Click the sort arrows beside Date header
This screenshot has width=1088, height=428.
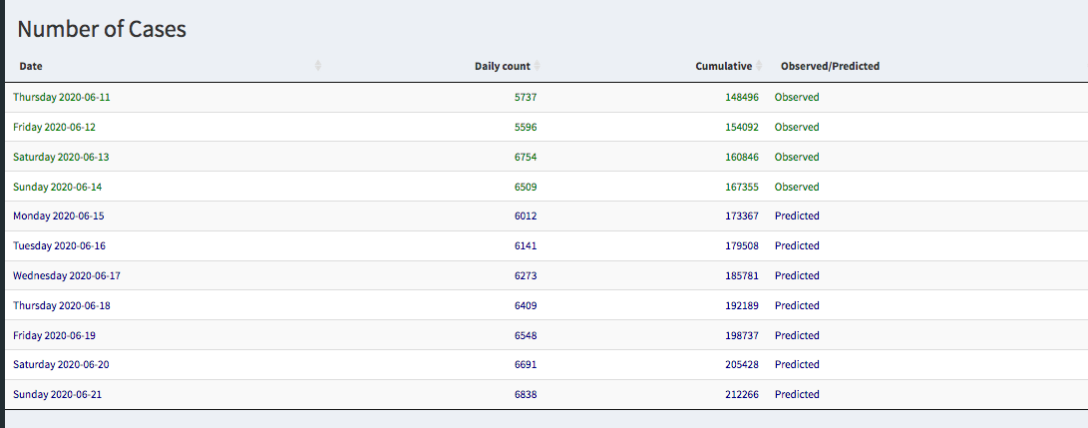[318, 66]
